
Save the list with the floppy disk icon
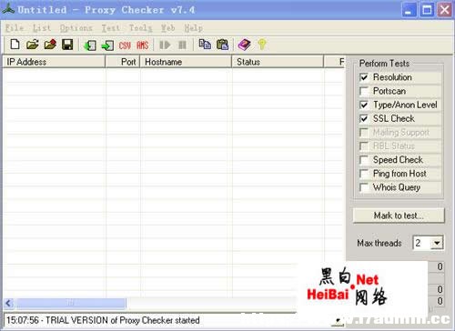tap(67, 45)
